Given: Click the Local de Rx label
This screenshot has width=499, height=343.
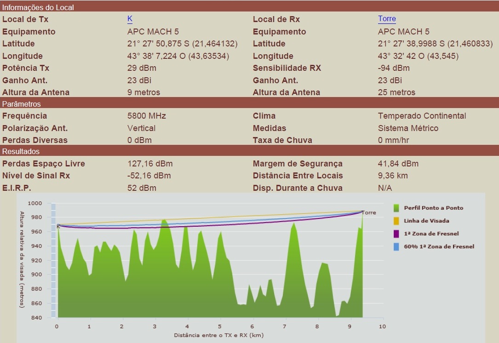Looking at the screenshot, I should point(276,19).
